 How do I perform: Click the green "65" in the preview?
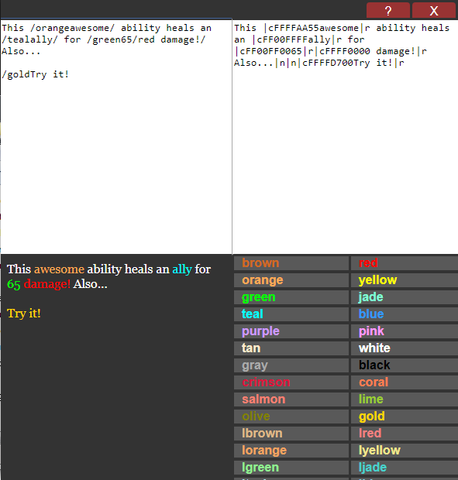(x=14, y=284)
